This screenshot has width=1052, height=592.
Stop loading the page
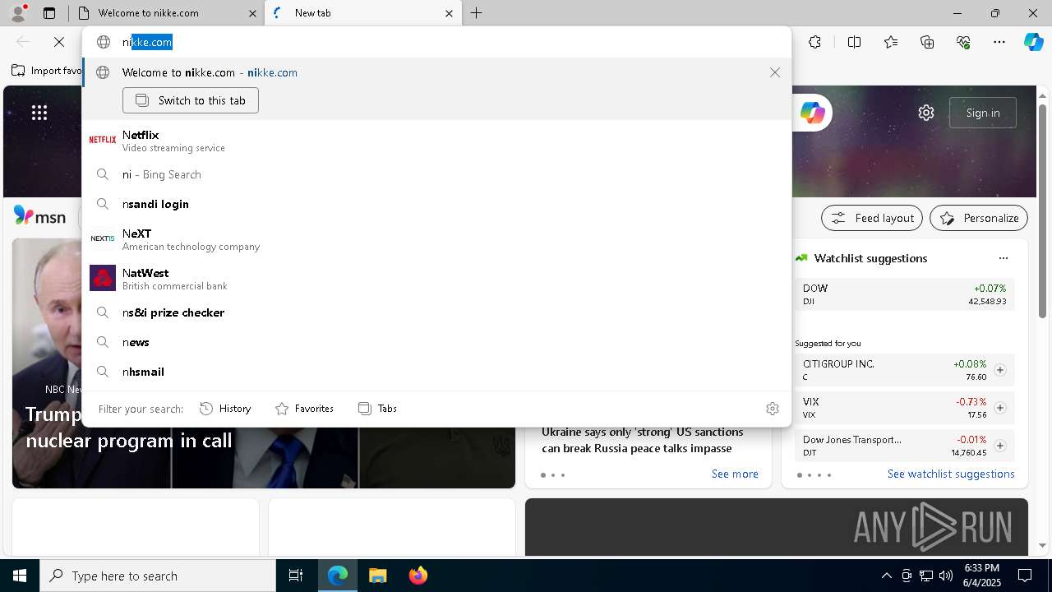coord(59,42)
